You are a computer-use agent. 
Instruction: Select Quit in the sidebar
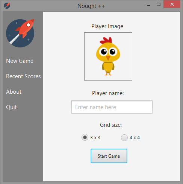(11, 107)
